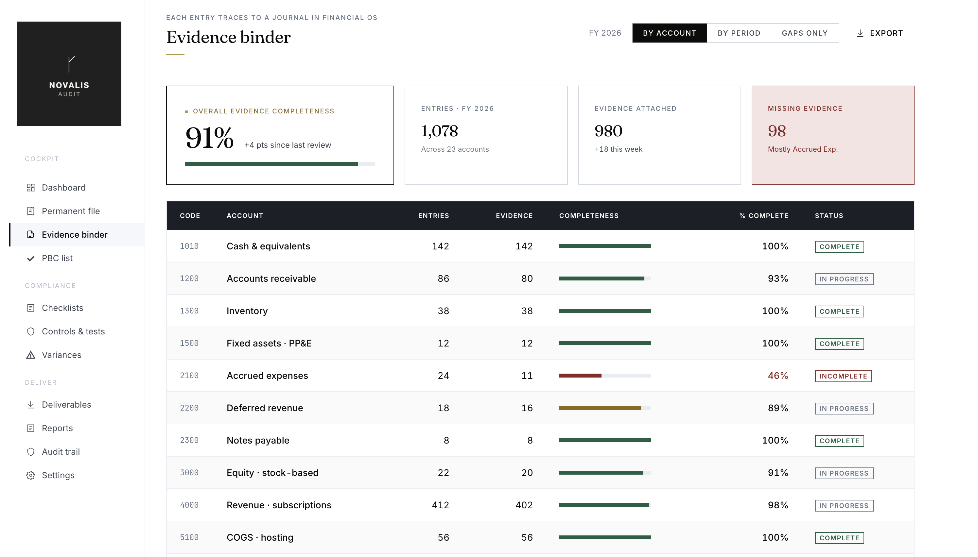Open Settings via the gear icon
Screen dimensions: 978x557
(x=31, y=475)
